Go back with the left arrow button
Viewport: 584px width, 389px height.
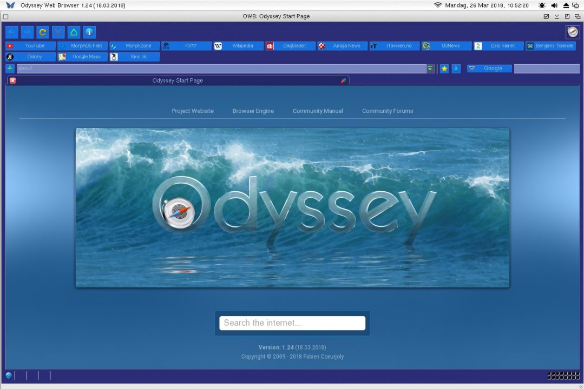coord(11,32)
